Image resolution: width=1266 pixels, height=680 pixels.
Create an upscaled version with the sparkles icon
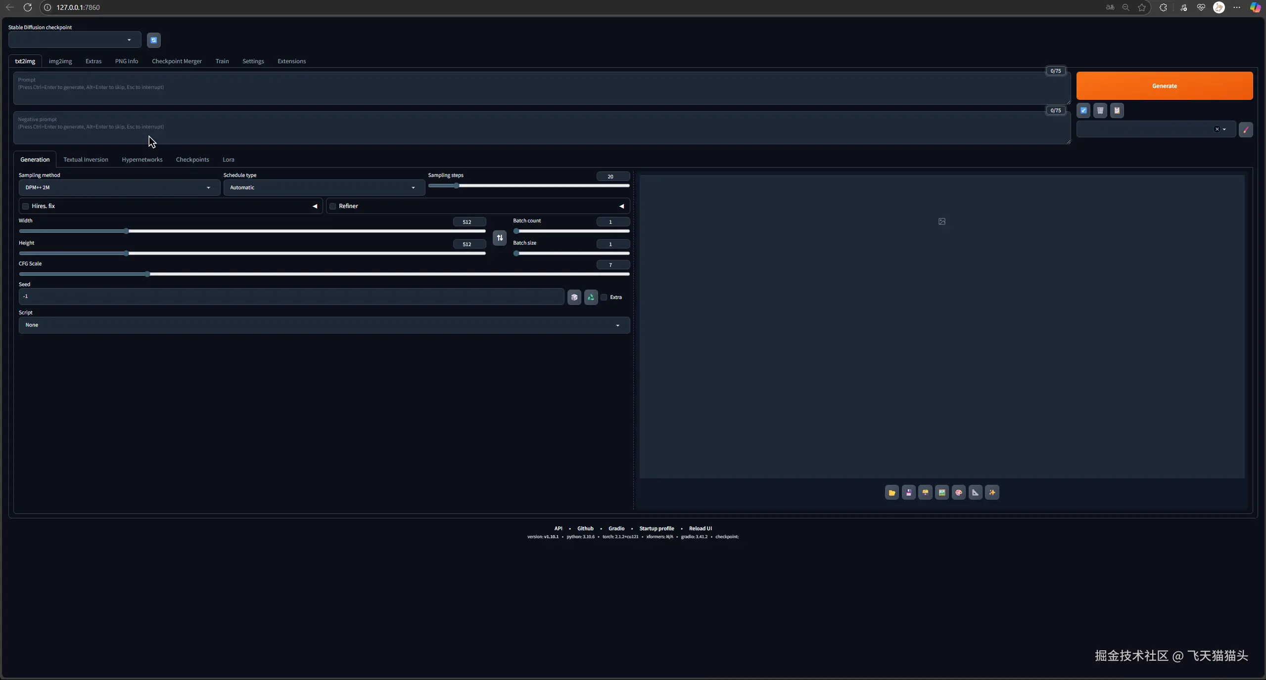[992, 492]
